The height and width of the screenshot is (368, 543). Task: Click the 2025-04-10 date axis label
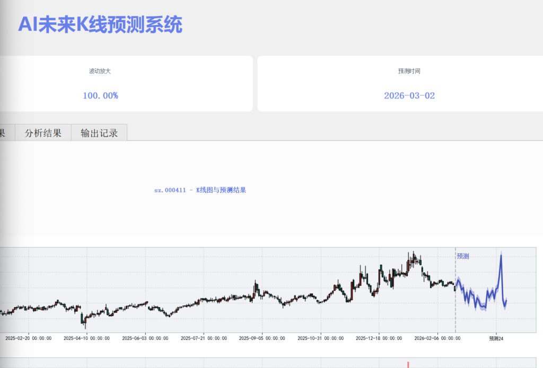click(x=86, y=338)
